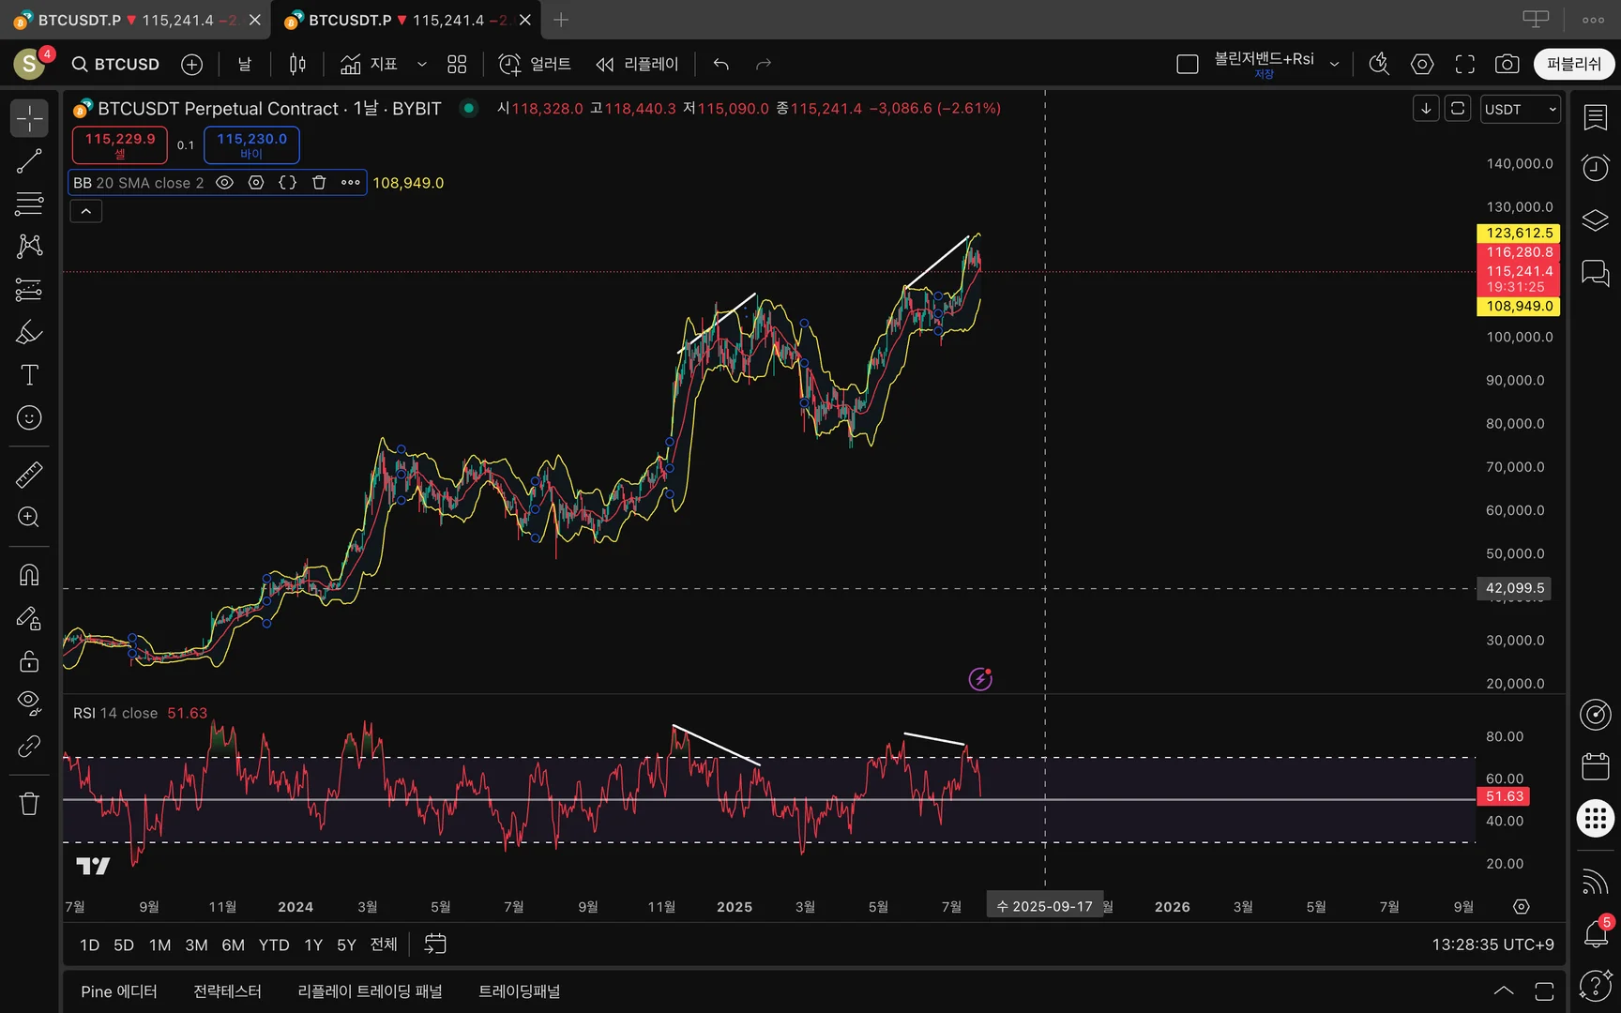This screenshot has width=1621, height=1013.
Task: Open the alerts alarm clock panel
Action: point(1595,168)
